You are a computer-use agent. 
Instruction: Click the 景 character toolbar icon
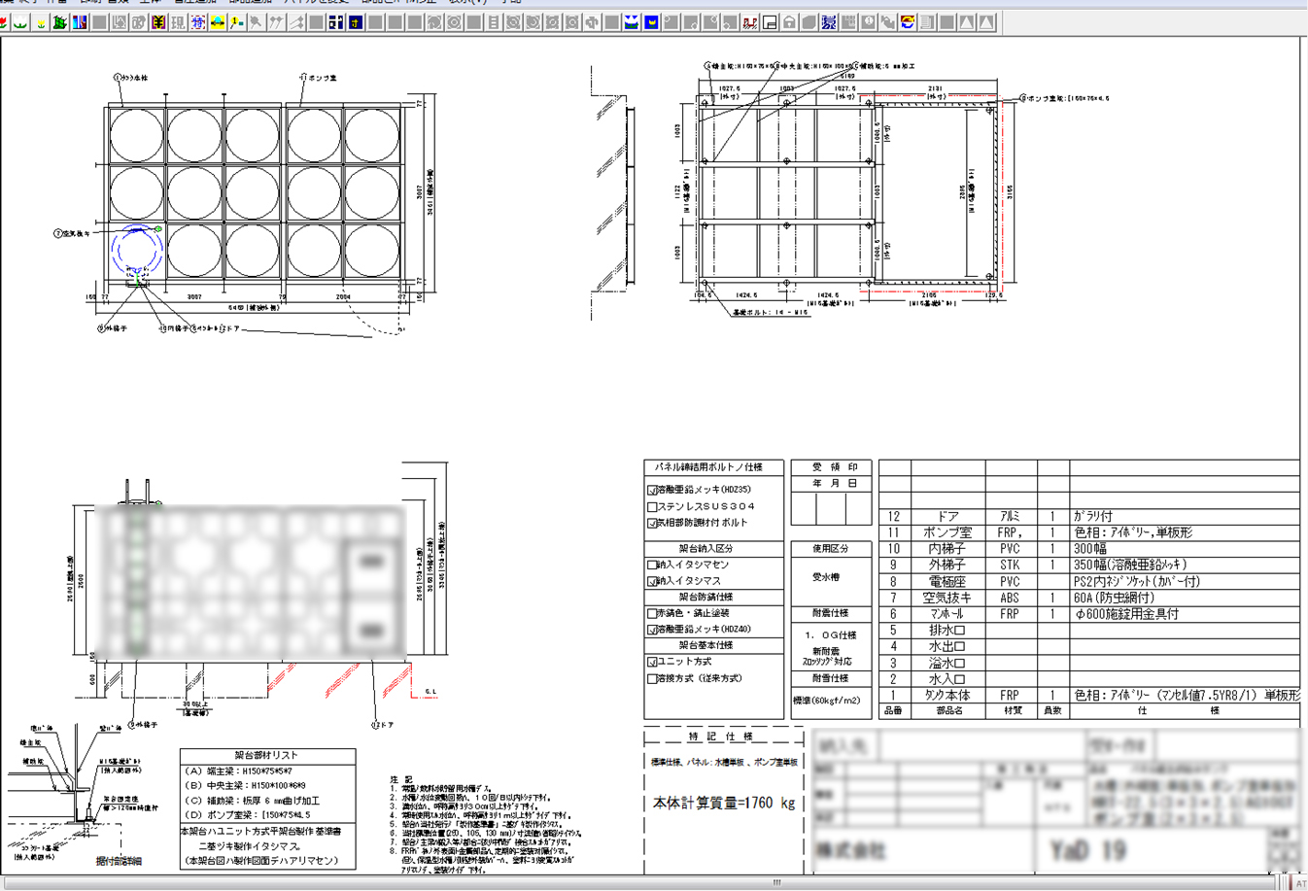[828, 22]
